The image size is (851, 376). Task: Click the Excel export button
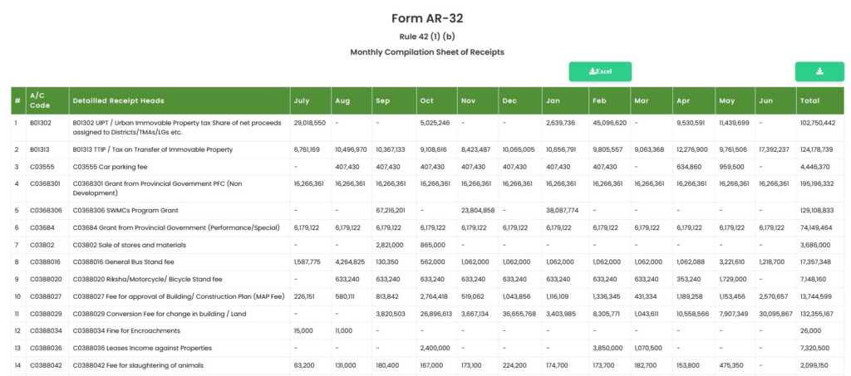click(x=600, y=71)
